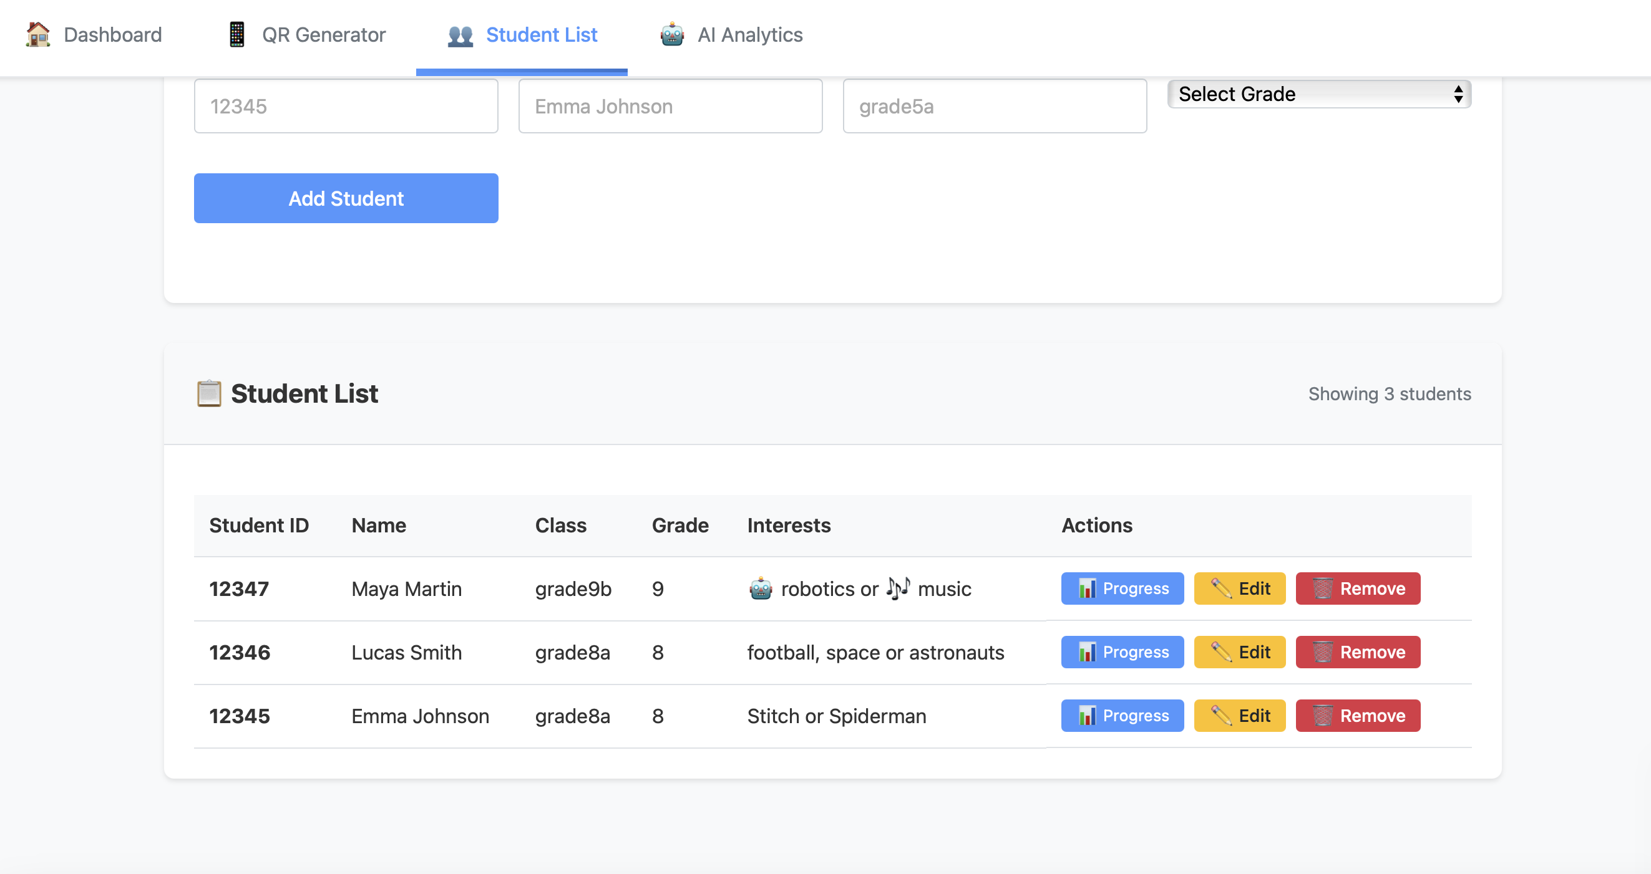Click trash icon in Emma Johnson's Remove button
Viewport: 1651px width, 874px height.
(1322, 715)
